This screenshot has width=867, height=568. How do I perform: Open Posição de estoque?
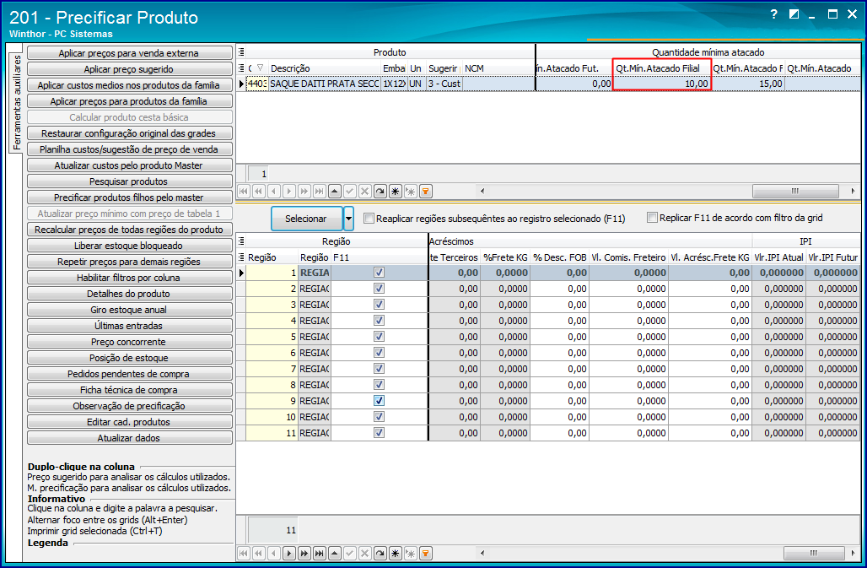(129, 358)
